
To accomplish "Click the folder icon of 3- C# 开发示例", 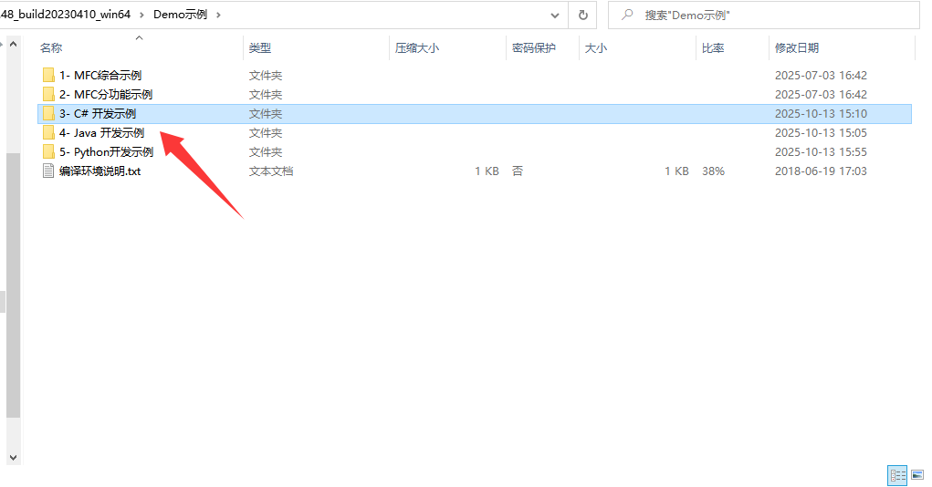I will tap(48, 114).
